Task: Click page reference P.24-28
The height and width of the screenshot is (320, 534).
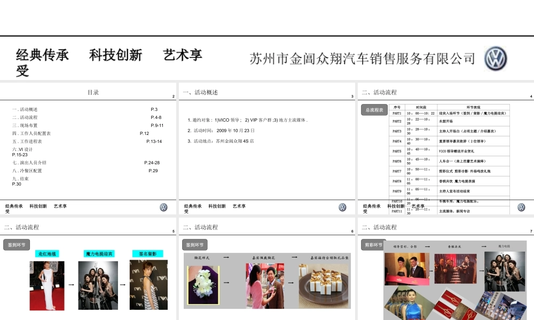Action: pyautogui.click(x=152, y=163)
